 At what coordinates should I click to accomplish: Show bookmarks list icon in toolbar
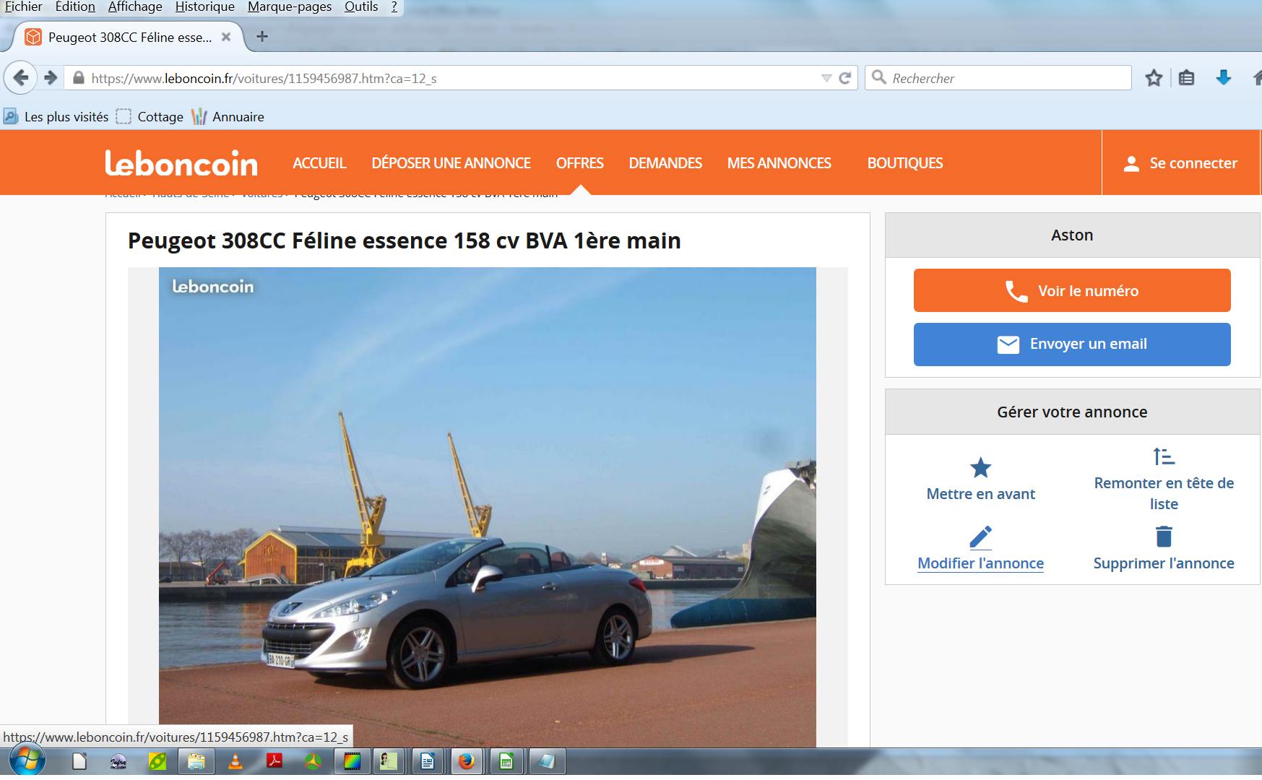pos(1187,78)
